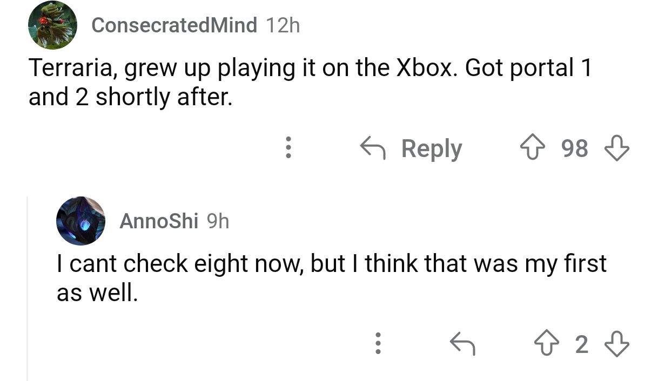View AnnoShi's avatar image
Screen dimensions: 658x381
pos(80,221)
